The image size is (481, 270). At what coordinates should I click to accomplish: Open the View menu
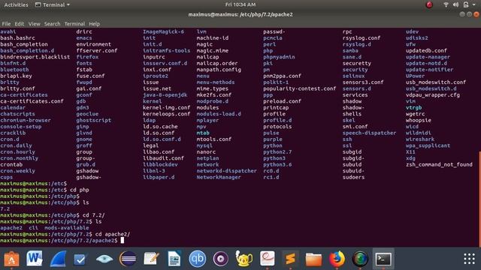[34, 23]
